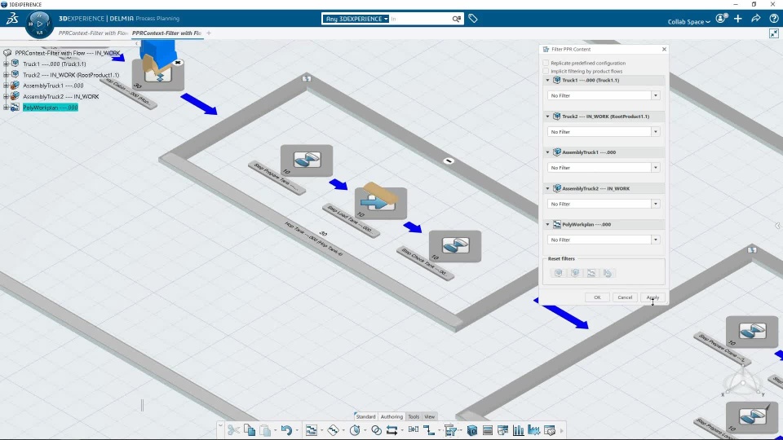The width and height of the screenshot is (783, 440).
Task: Click the split horizontal bars icon in toolbar
Action: pos(414,430)
